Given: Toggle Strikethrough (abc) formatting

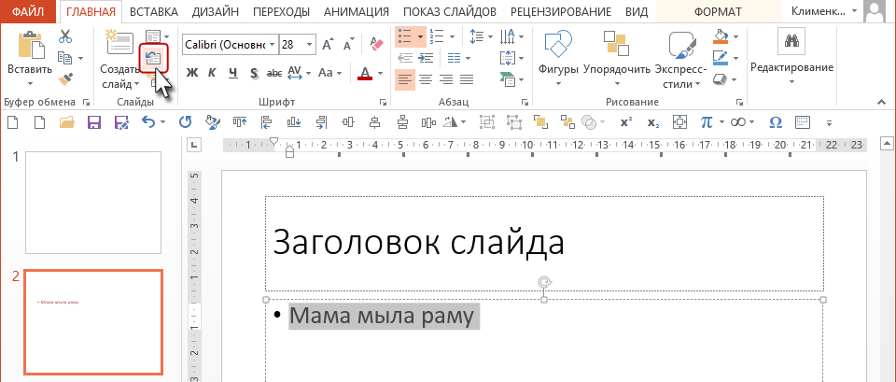Looking at the screenshot, I should tap(274, 73).
